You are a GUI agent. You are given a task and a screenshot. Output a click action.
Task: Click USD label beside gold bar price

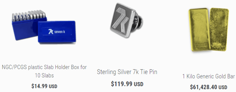tap(223, 87)
